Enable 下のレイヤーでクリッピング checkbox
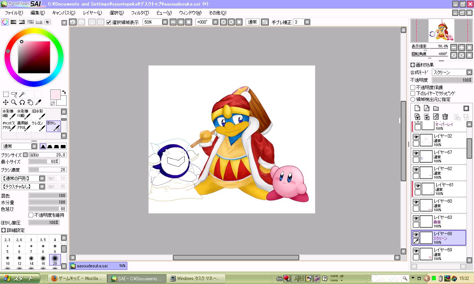Screen dimensions: 474x284 click(413, 94)
